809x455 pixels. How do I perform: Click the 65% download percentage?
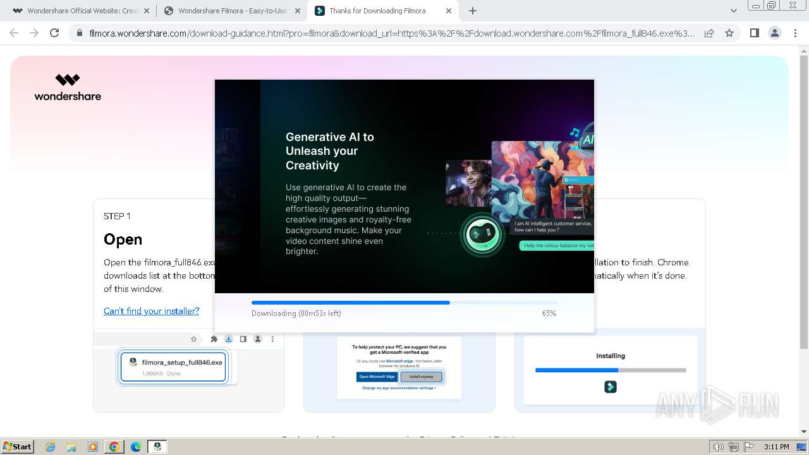tap(549, 313)
